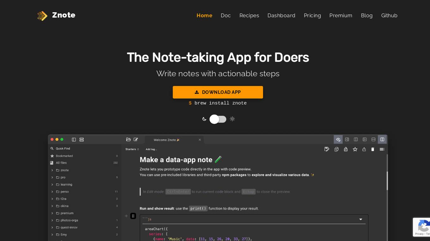Click the Add tag... field
Screen dimensions: 430x241
click(x=151, y=149)
